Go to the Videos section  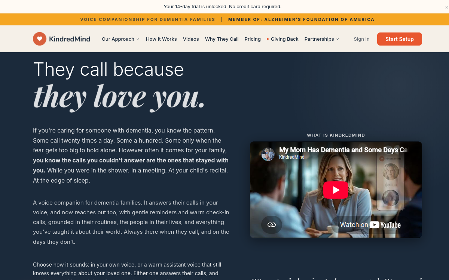tap(191, 39)
